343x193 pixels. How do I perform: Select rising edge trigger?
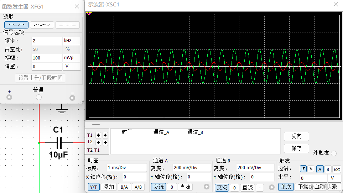(303, 169)
